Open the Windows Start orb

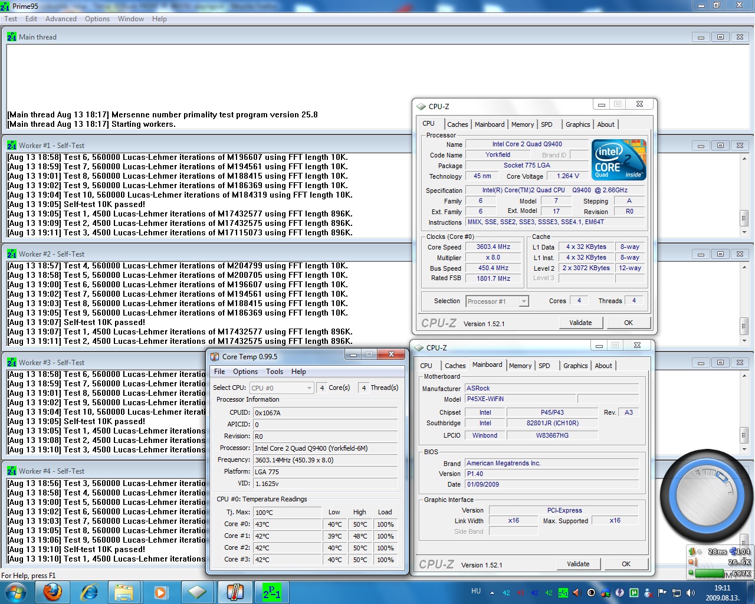click(x=15, y=592)
